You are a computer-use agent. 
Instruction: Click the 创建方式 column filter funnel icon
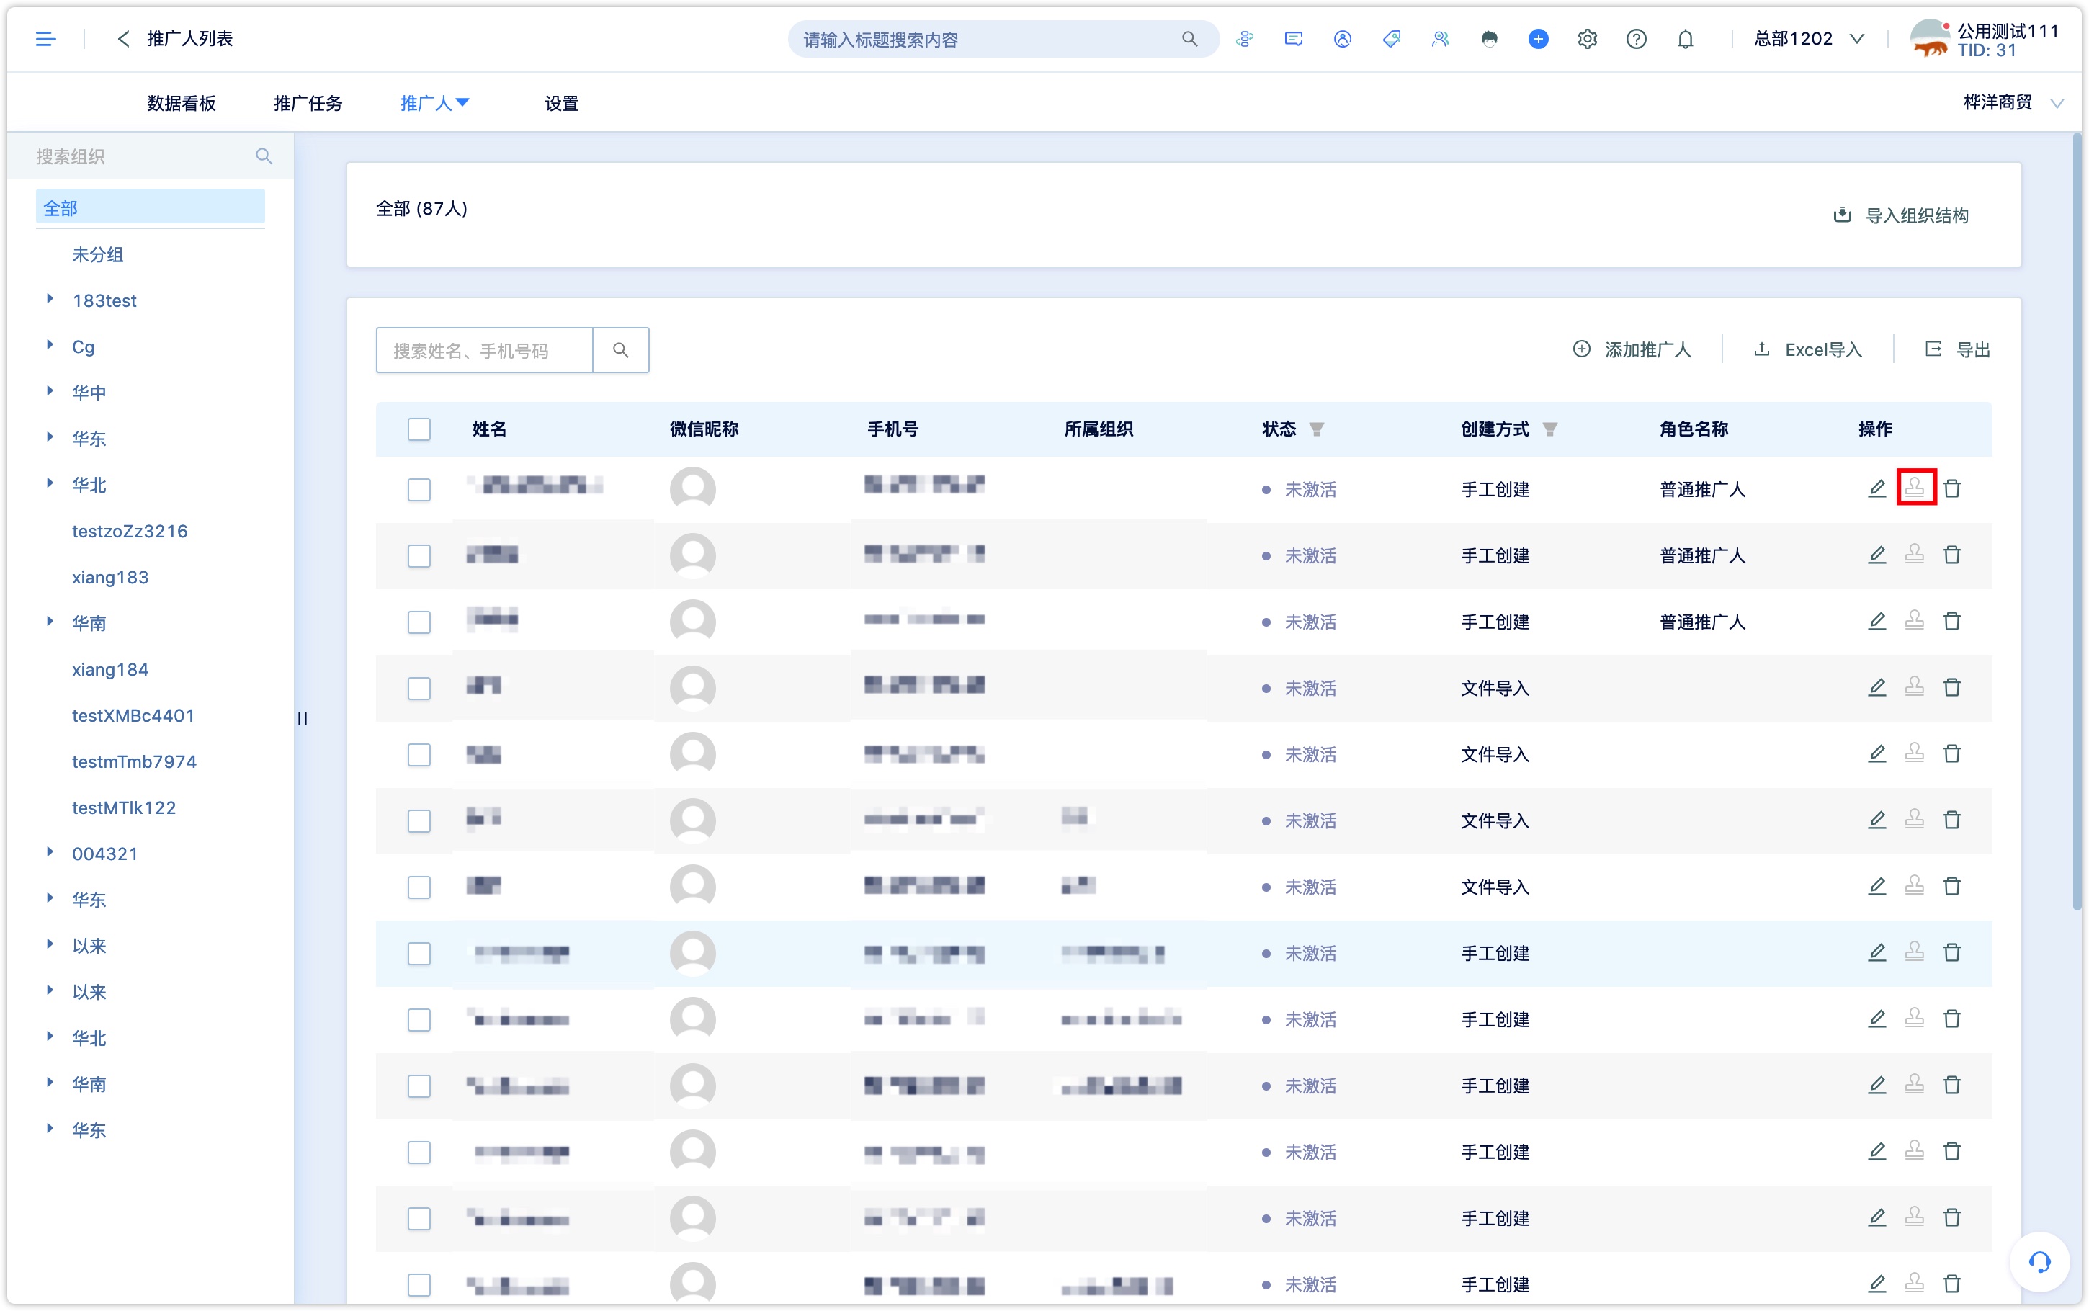click(x=1550, y=429)
